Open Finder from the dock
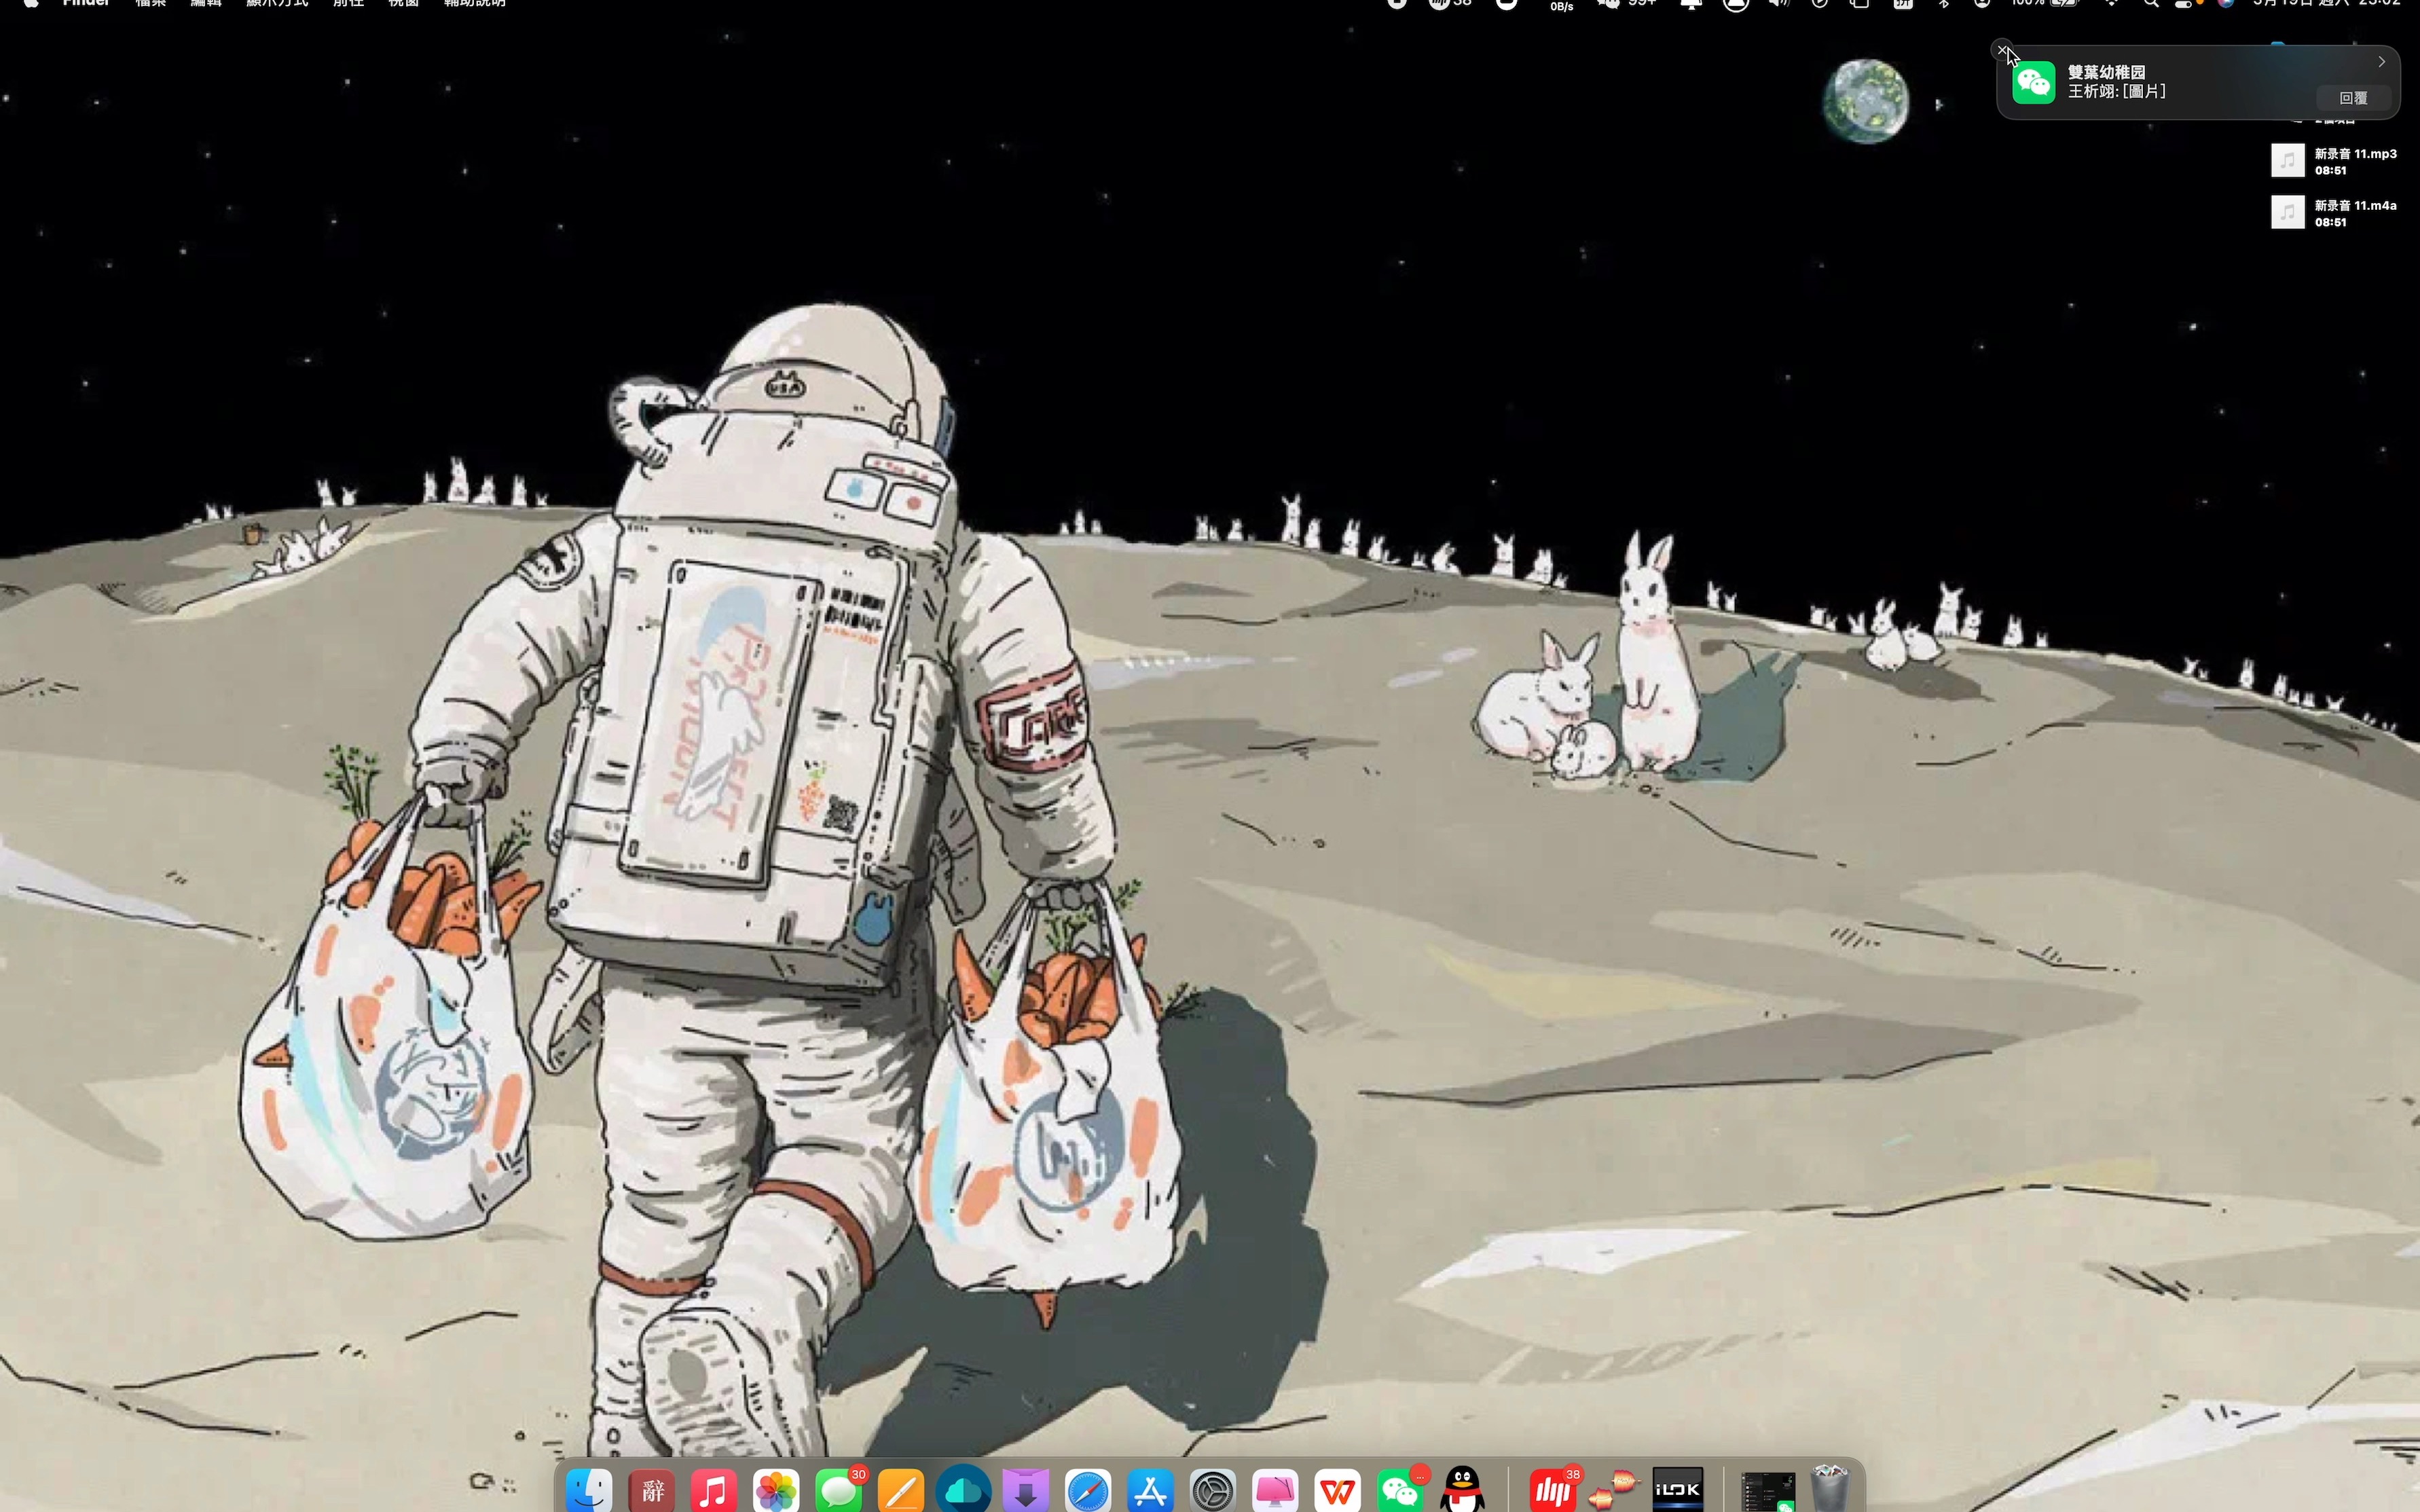This screenshot has width=2420, height=1512. (589, 1491)
